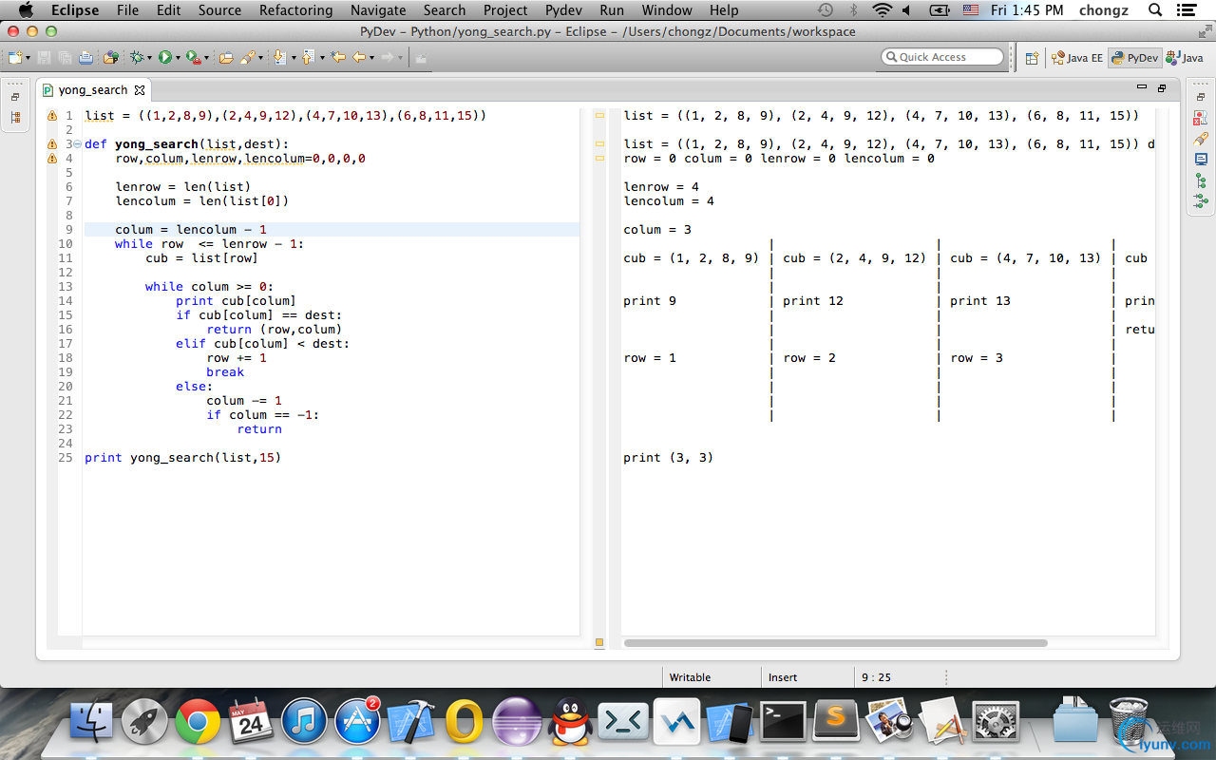The image size is (1216, 760).
Task: Open the dropdown arrow beside New icon
Action: tap(28, 58)
